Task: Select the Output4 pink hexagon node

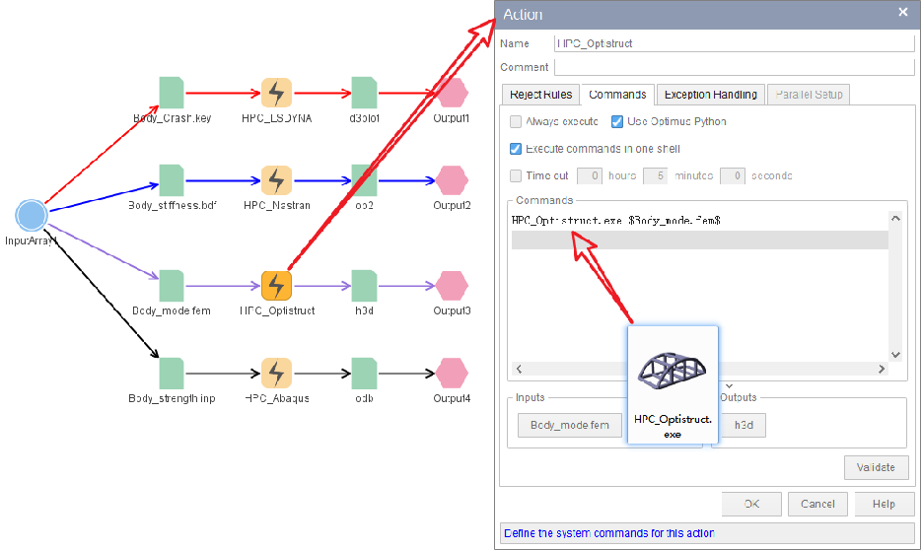Action: click(x=452, y=374)
